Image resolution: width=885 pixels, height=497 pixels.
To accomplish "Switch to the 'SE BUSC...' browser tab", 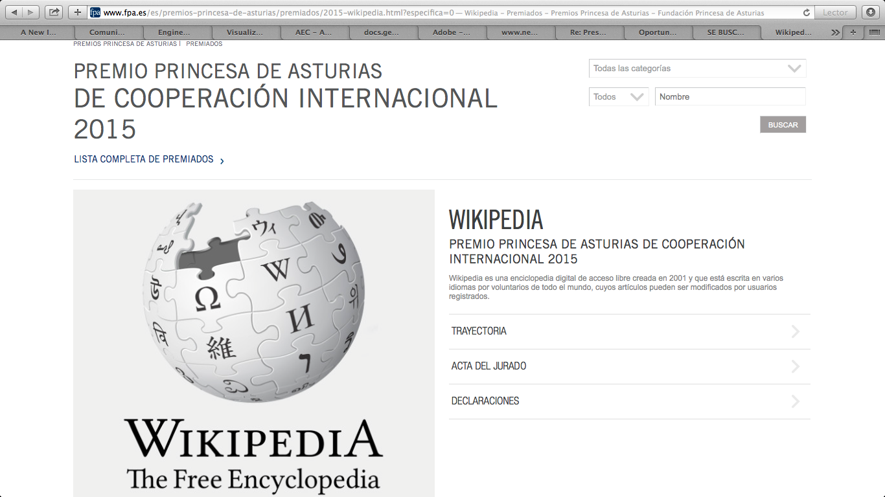I will 726,32.
